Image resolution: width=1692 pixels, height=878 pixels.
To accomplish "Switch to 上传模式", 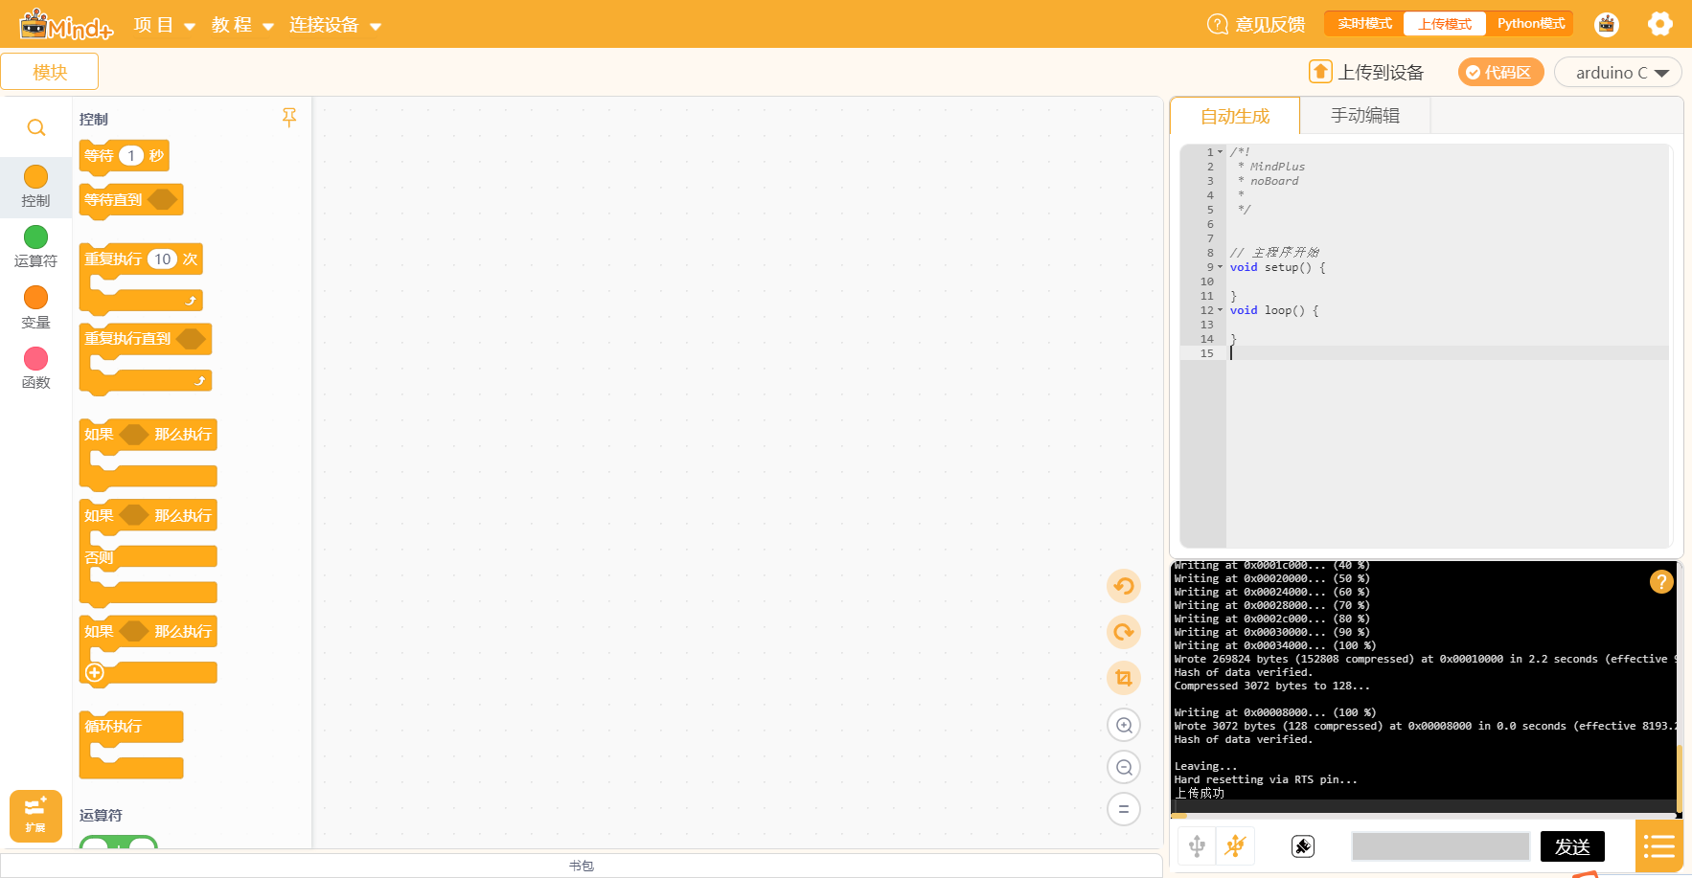I will [x=1445, y=24].
